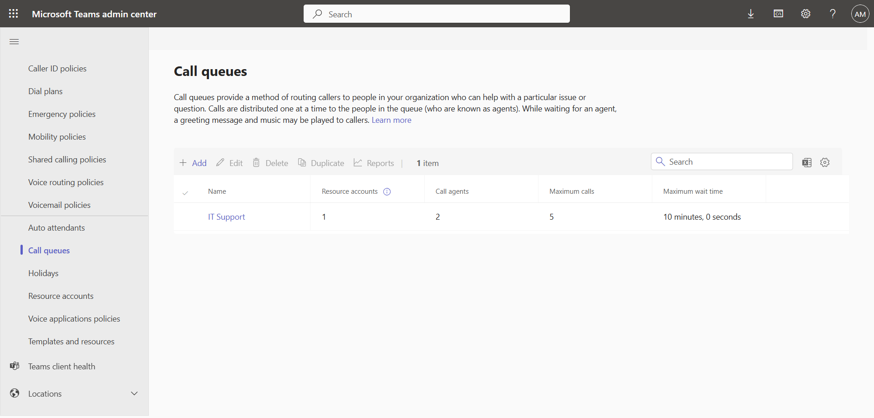The height and width of the screenshot is (418, 874).
Task: Open settings gear in top header
Action: click(x=805, y=14)
